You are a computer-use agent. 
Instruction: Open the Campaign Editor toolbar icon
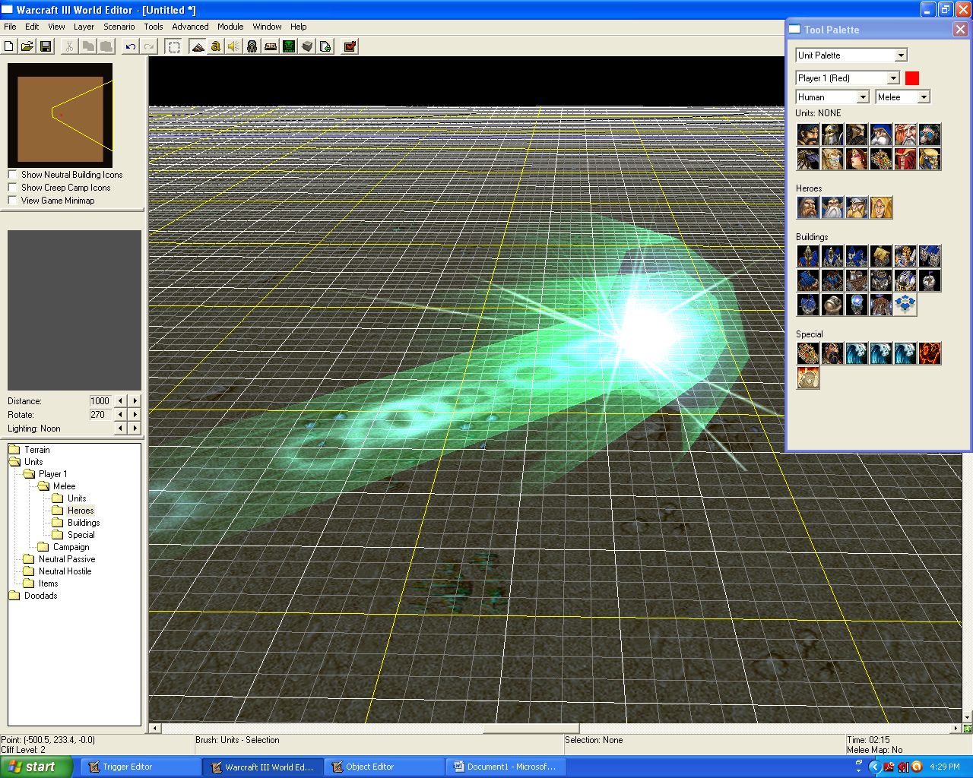[x=271, y=46]
